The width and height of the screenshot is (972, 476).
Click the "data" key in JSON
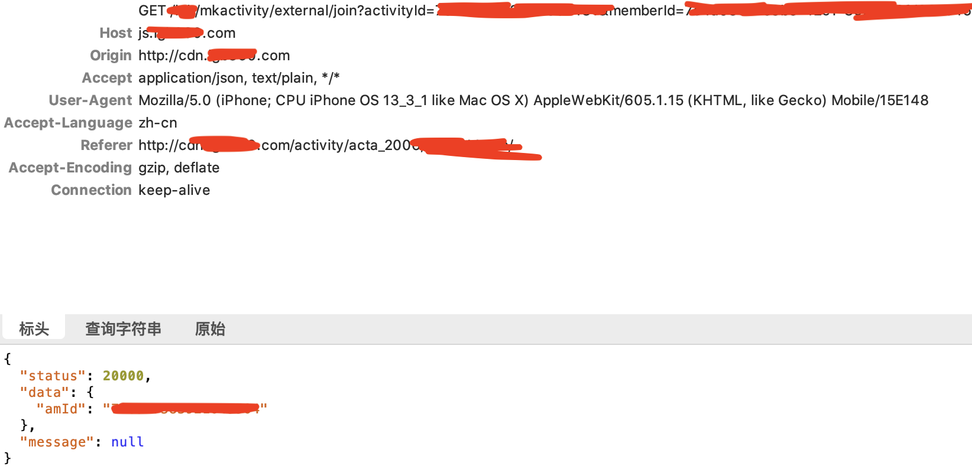point(44,392)
